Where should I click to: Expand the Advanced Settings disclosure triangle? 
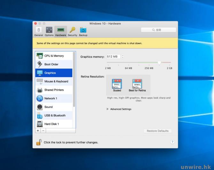[x=108, y=109]
